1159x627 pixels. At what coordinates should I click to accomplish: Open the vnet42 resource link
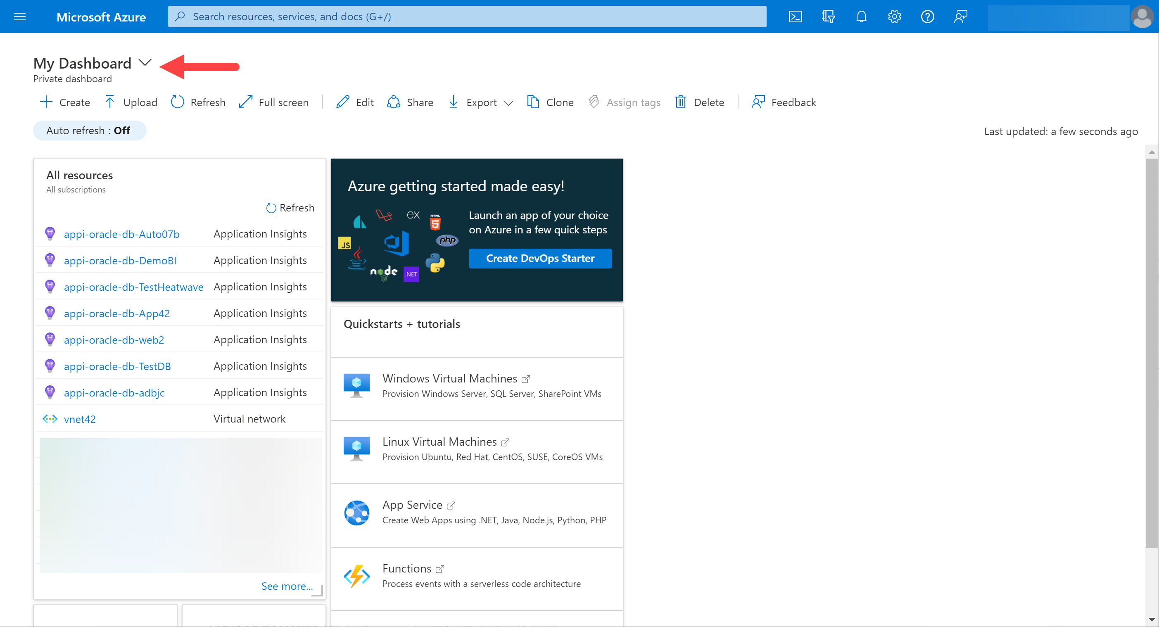80,419
